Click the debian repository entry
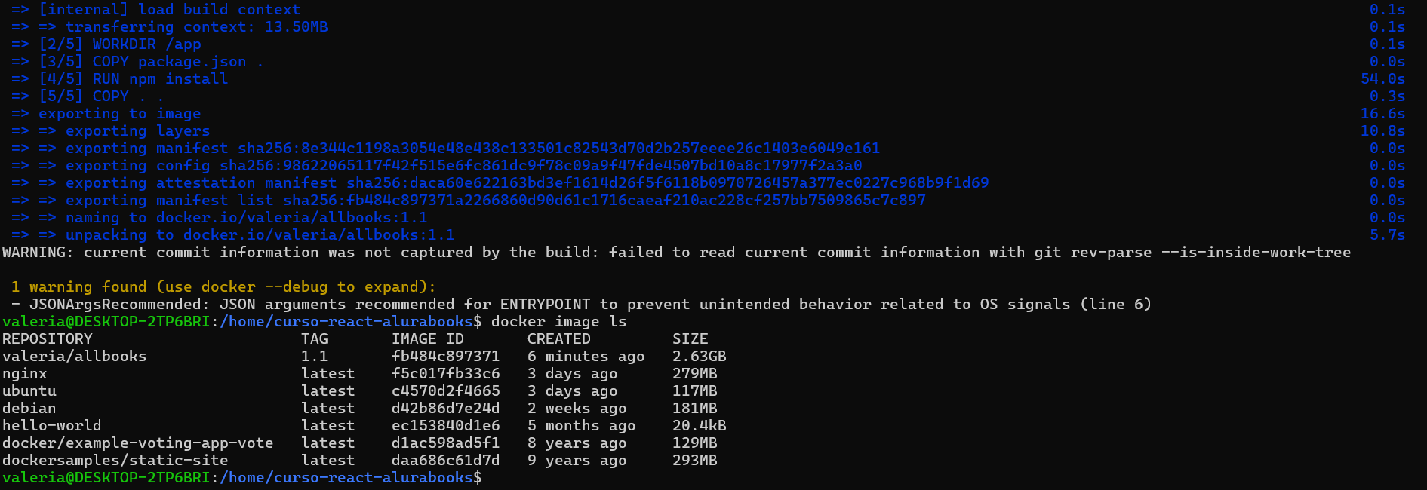The height and width of the screenshot is (490, 1427). [x=29, y=409]
